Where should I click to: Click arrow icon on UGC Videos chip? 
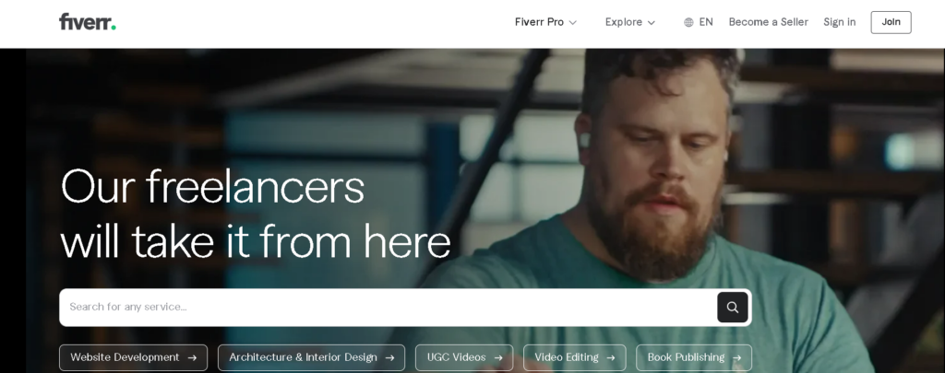tap(497, 358)
